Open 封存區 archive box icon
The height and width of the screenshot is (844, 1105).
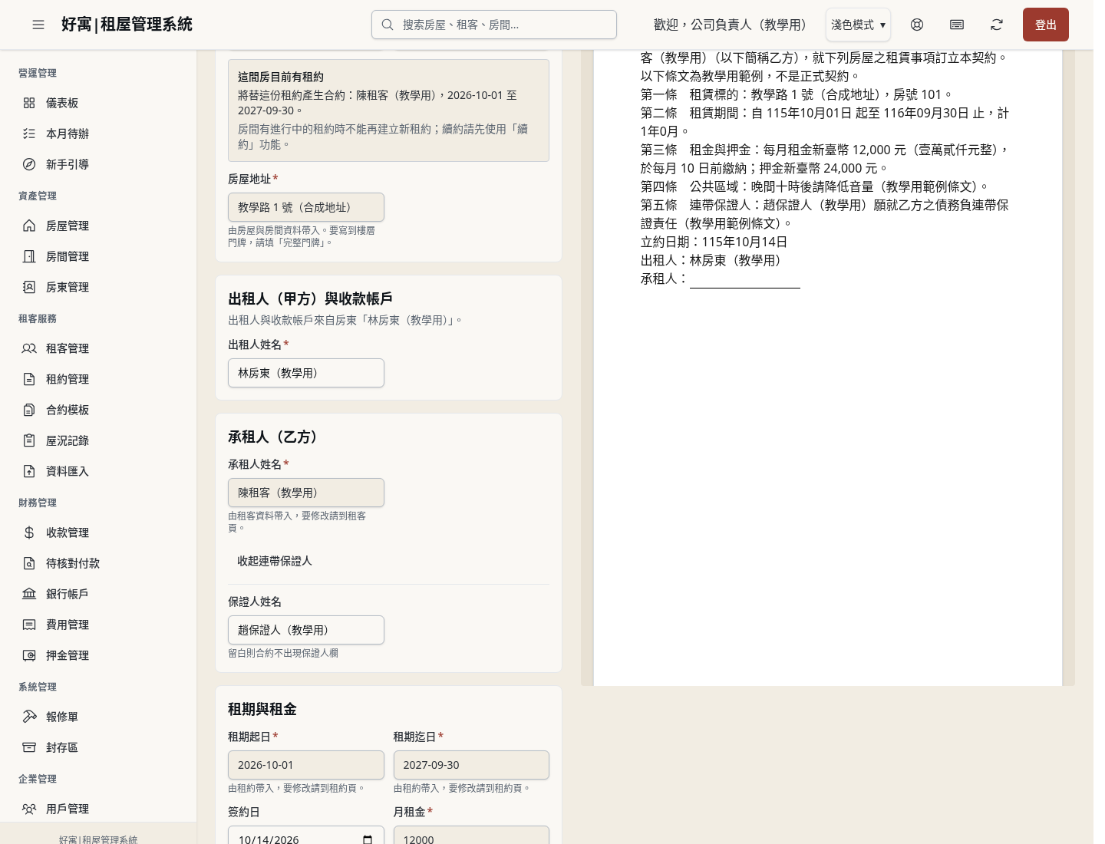pyautogui.click(x=29, y=747)
